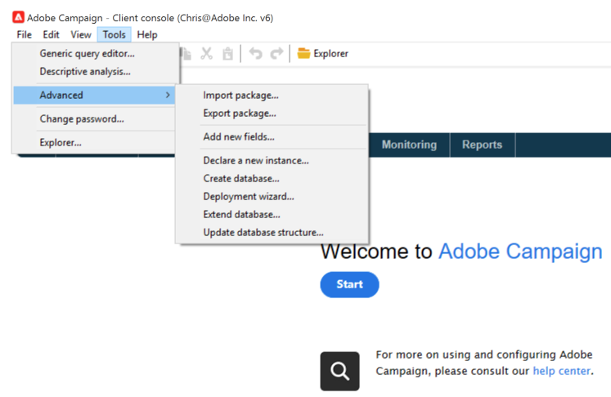This screenshot has height=397, width=611.
Task: Open the View menu
Action: click(x=81, y=34)
